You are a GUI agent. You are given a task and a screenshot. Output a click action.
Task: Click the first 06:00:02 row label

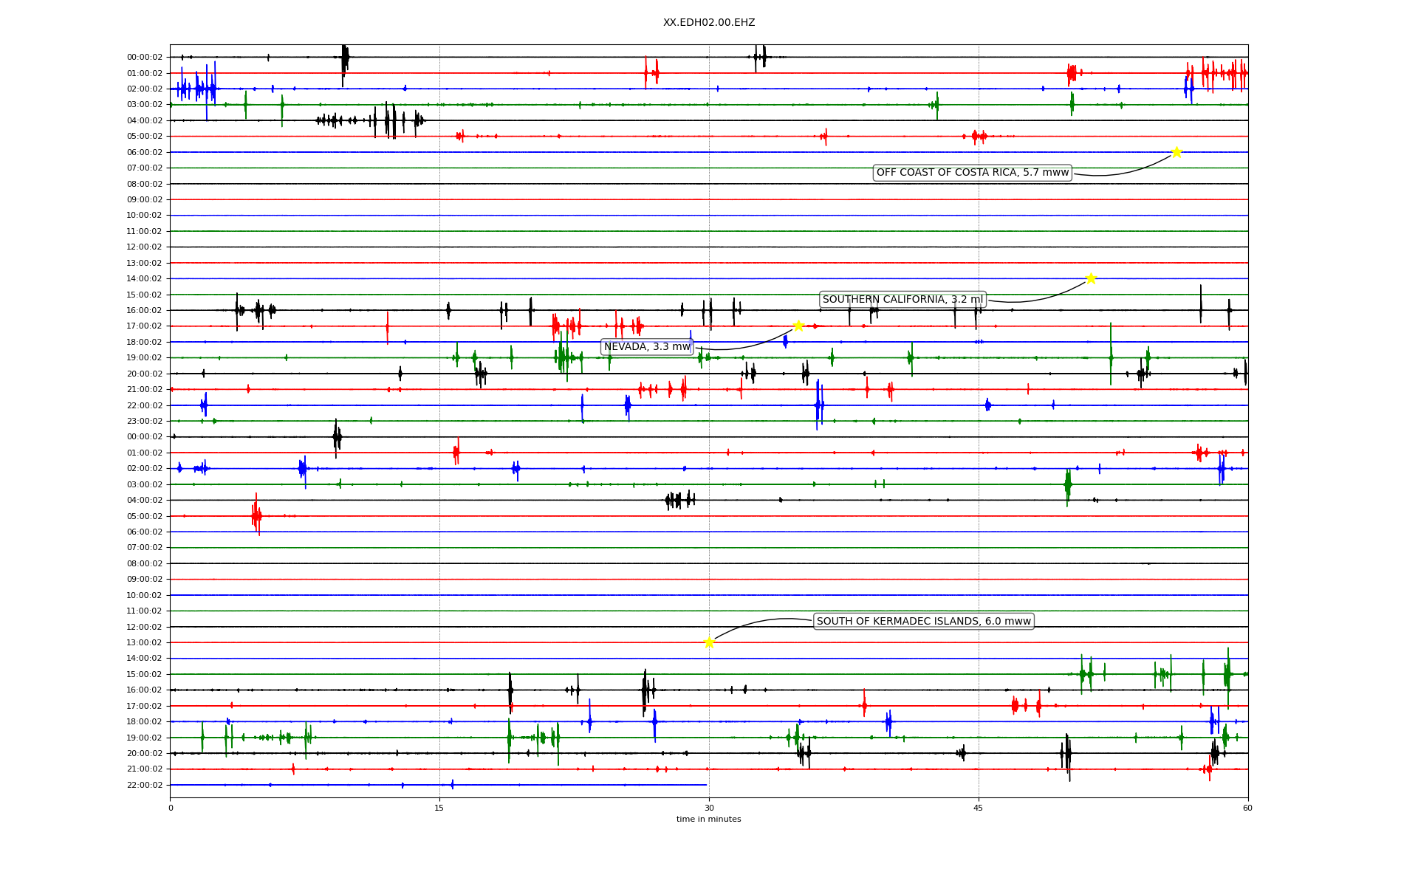click(x=145, y=152)
